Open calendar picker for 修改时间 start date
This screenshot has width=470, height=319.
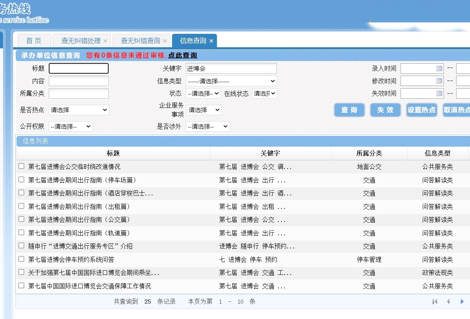click(x=439, y=81)
